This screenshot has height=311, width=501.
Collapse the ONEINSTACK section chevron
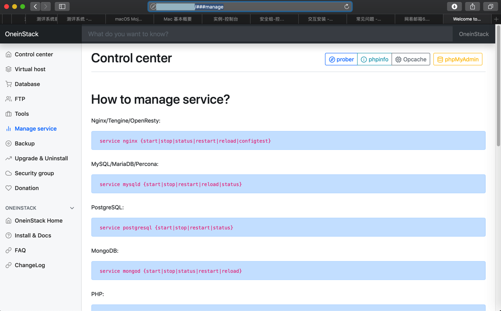(72, 208)
